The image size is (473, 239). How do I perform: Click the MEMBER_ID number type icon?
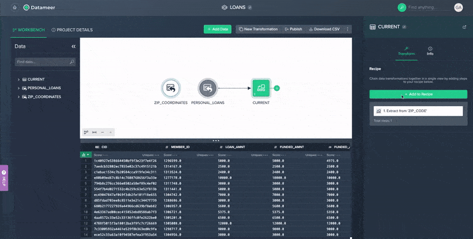coord(167,147)
